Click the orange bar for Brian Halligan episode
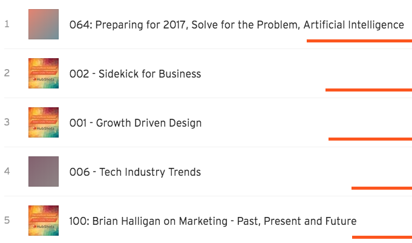This screenshot has width=412, height=243. (x=381, y=237)
